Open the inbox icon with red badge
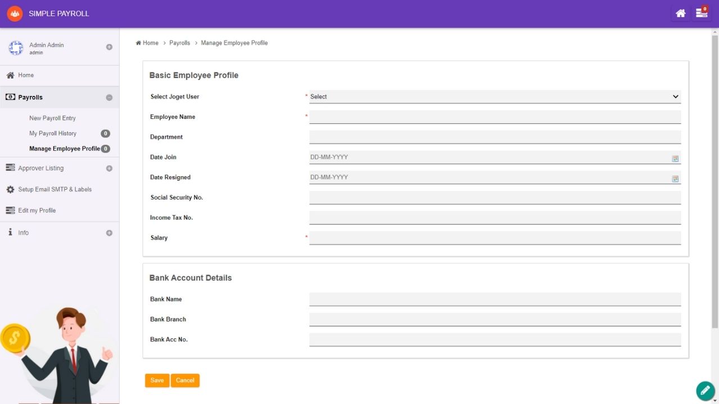 702,13
